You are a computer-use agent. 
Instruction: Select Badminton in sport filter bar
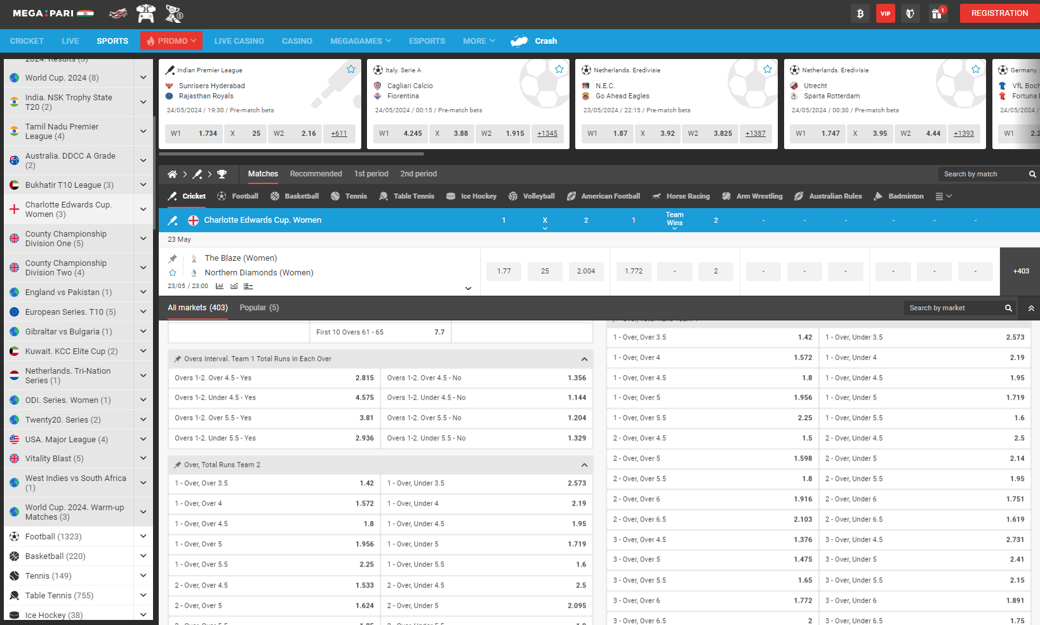(x=898, y=197)
